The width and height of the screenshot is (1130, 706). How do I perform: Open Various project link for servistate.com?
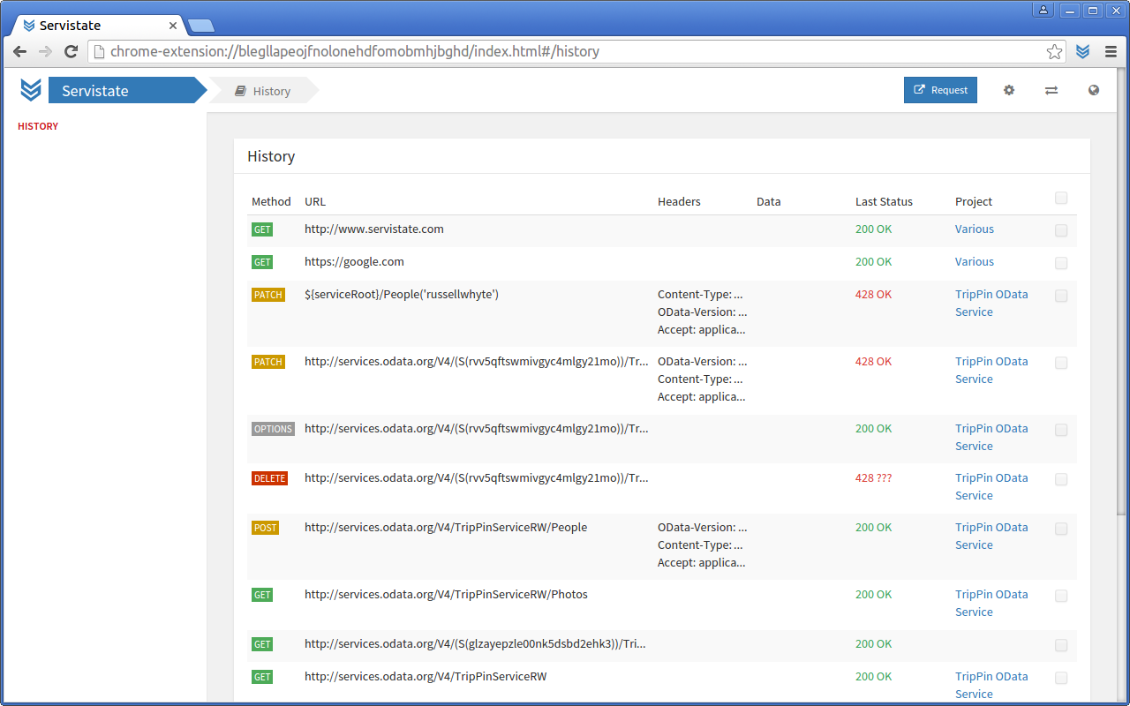974,229
